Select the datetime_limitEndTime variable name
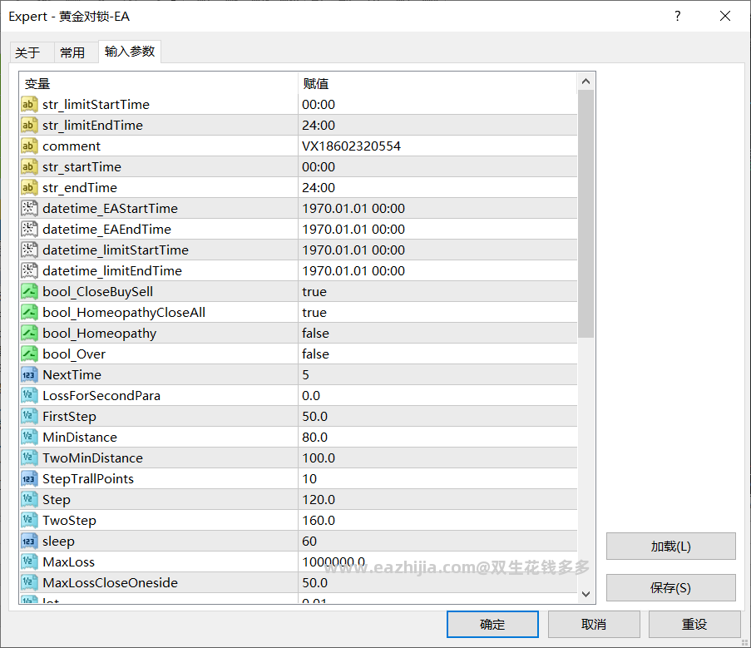The image size is (751, 648). coord(112,270)
